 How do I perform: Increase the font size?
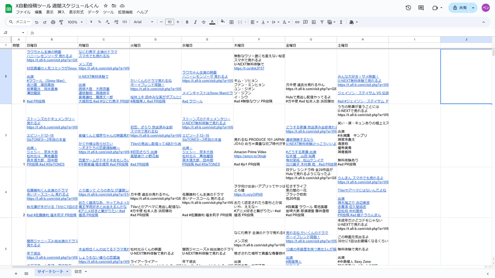pos(178,22)
